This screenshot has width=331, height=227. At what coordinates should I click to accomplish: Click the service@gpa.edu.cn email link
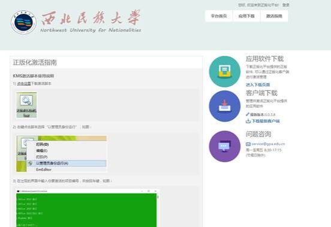click(268, 144)
